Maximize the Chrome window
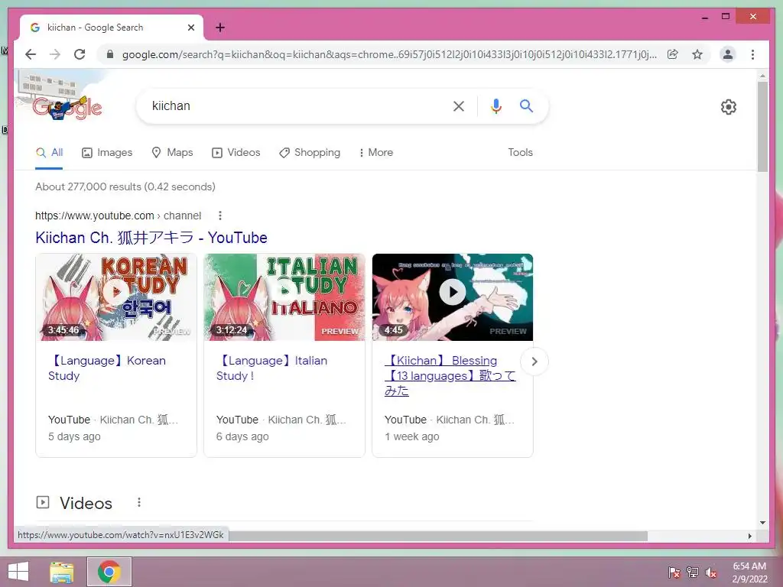Image resolution: width=783 pixels, height=587 pixels. coord(726,17)
